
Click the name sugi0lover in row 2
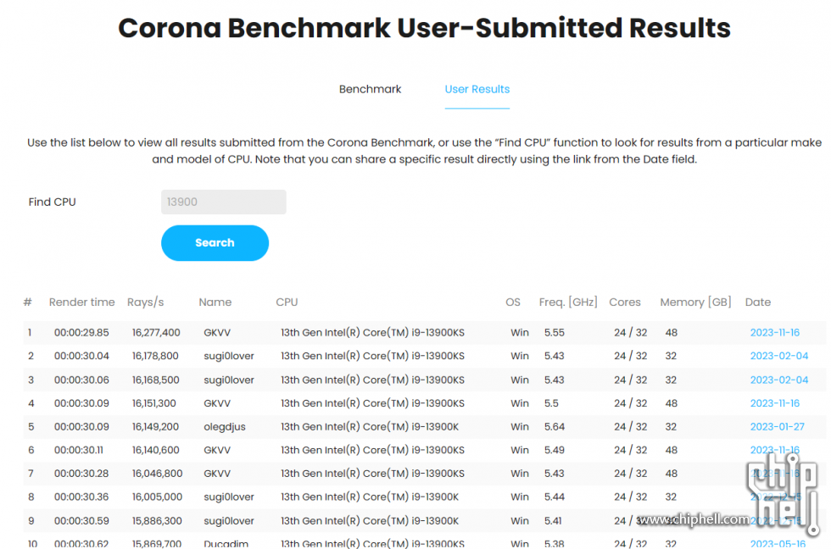(229, 356)
